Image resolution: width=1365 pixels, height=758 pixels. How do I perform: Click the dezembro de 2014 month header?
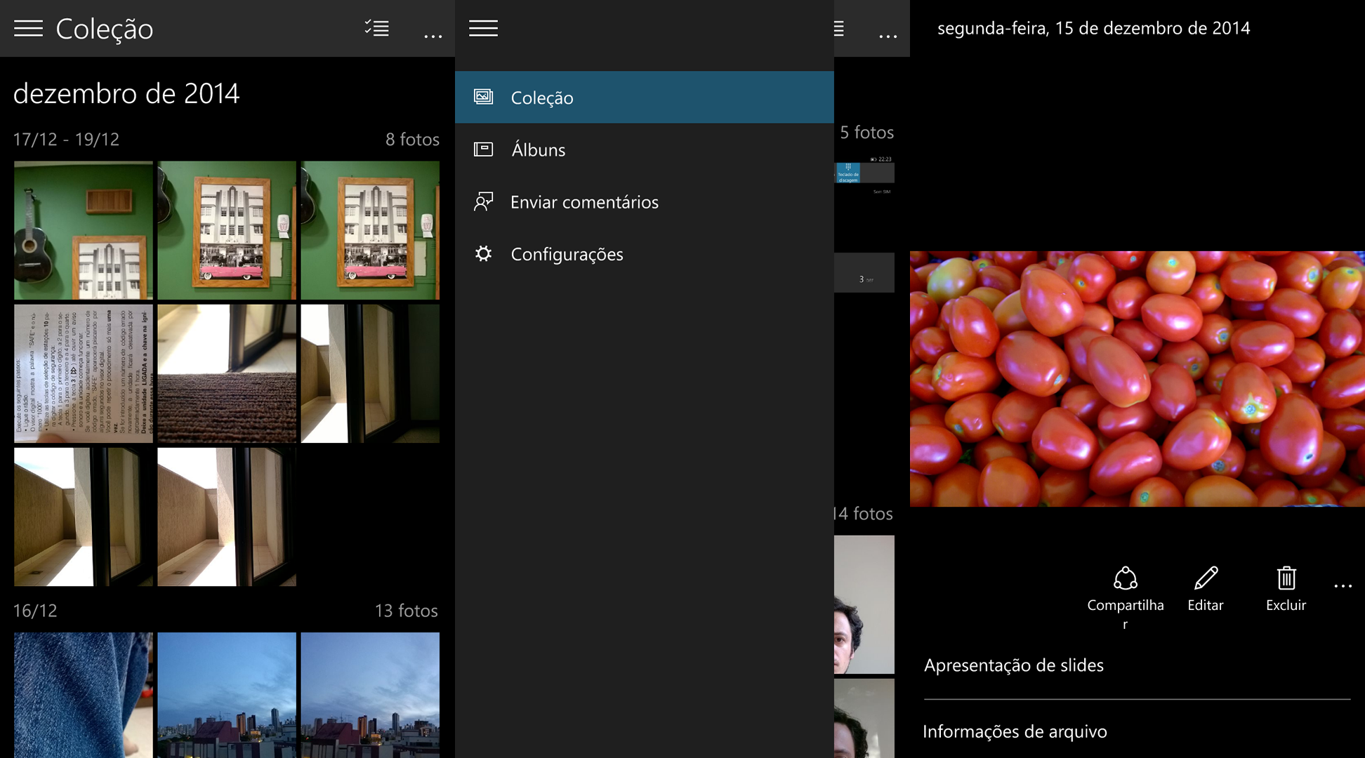[x=126, y=93]
